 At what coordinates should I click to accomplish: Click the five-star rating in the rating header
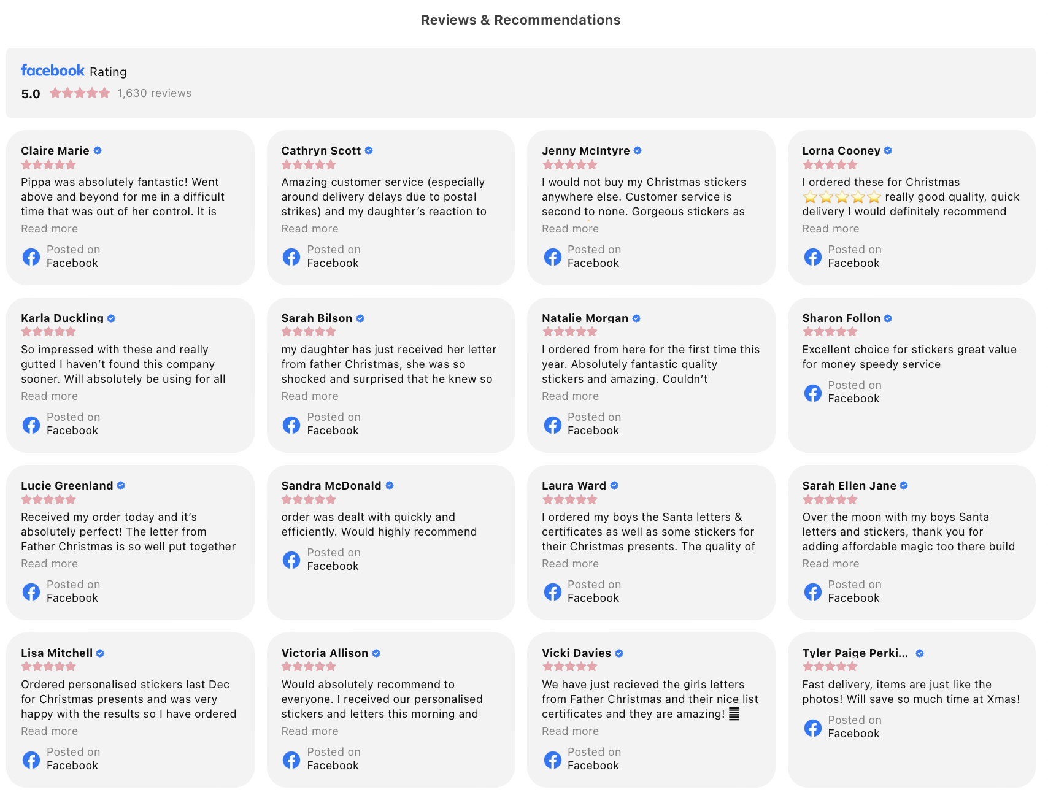(80, 93)
